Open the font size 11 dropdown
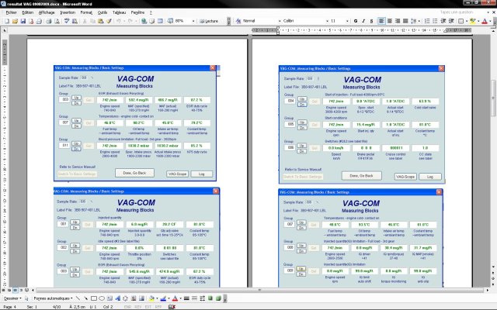The width and height of the screenshot is (497, 310). click(347, 21)
